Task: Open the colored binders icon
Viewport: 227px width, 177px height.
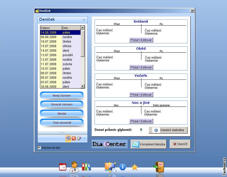Action: pos(86,167)
